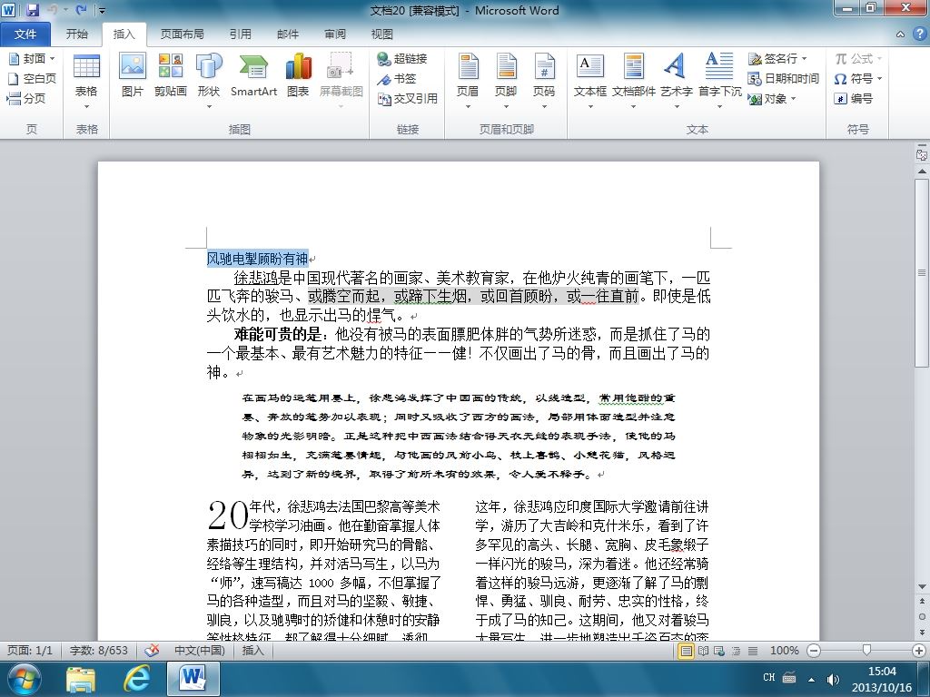The image size is (930, 697).
Task: Switch to Draft view
Action: 753,651
